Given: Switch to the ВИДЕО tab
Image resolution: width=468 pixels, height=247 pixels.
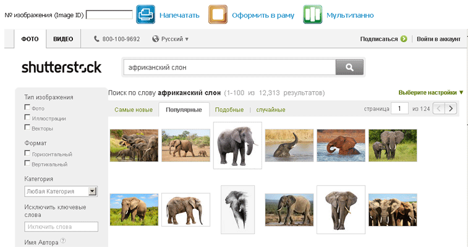Looking at the screenshot, I should coord(63,39).
